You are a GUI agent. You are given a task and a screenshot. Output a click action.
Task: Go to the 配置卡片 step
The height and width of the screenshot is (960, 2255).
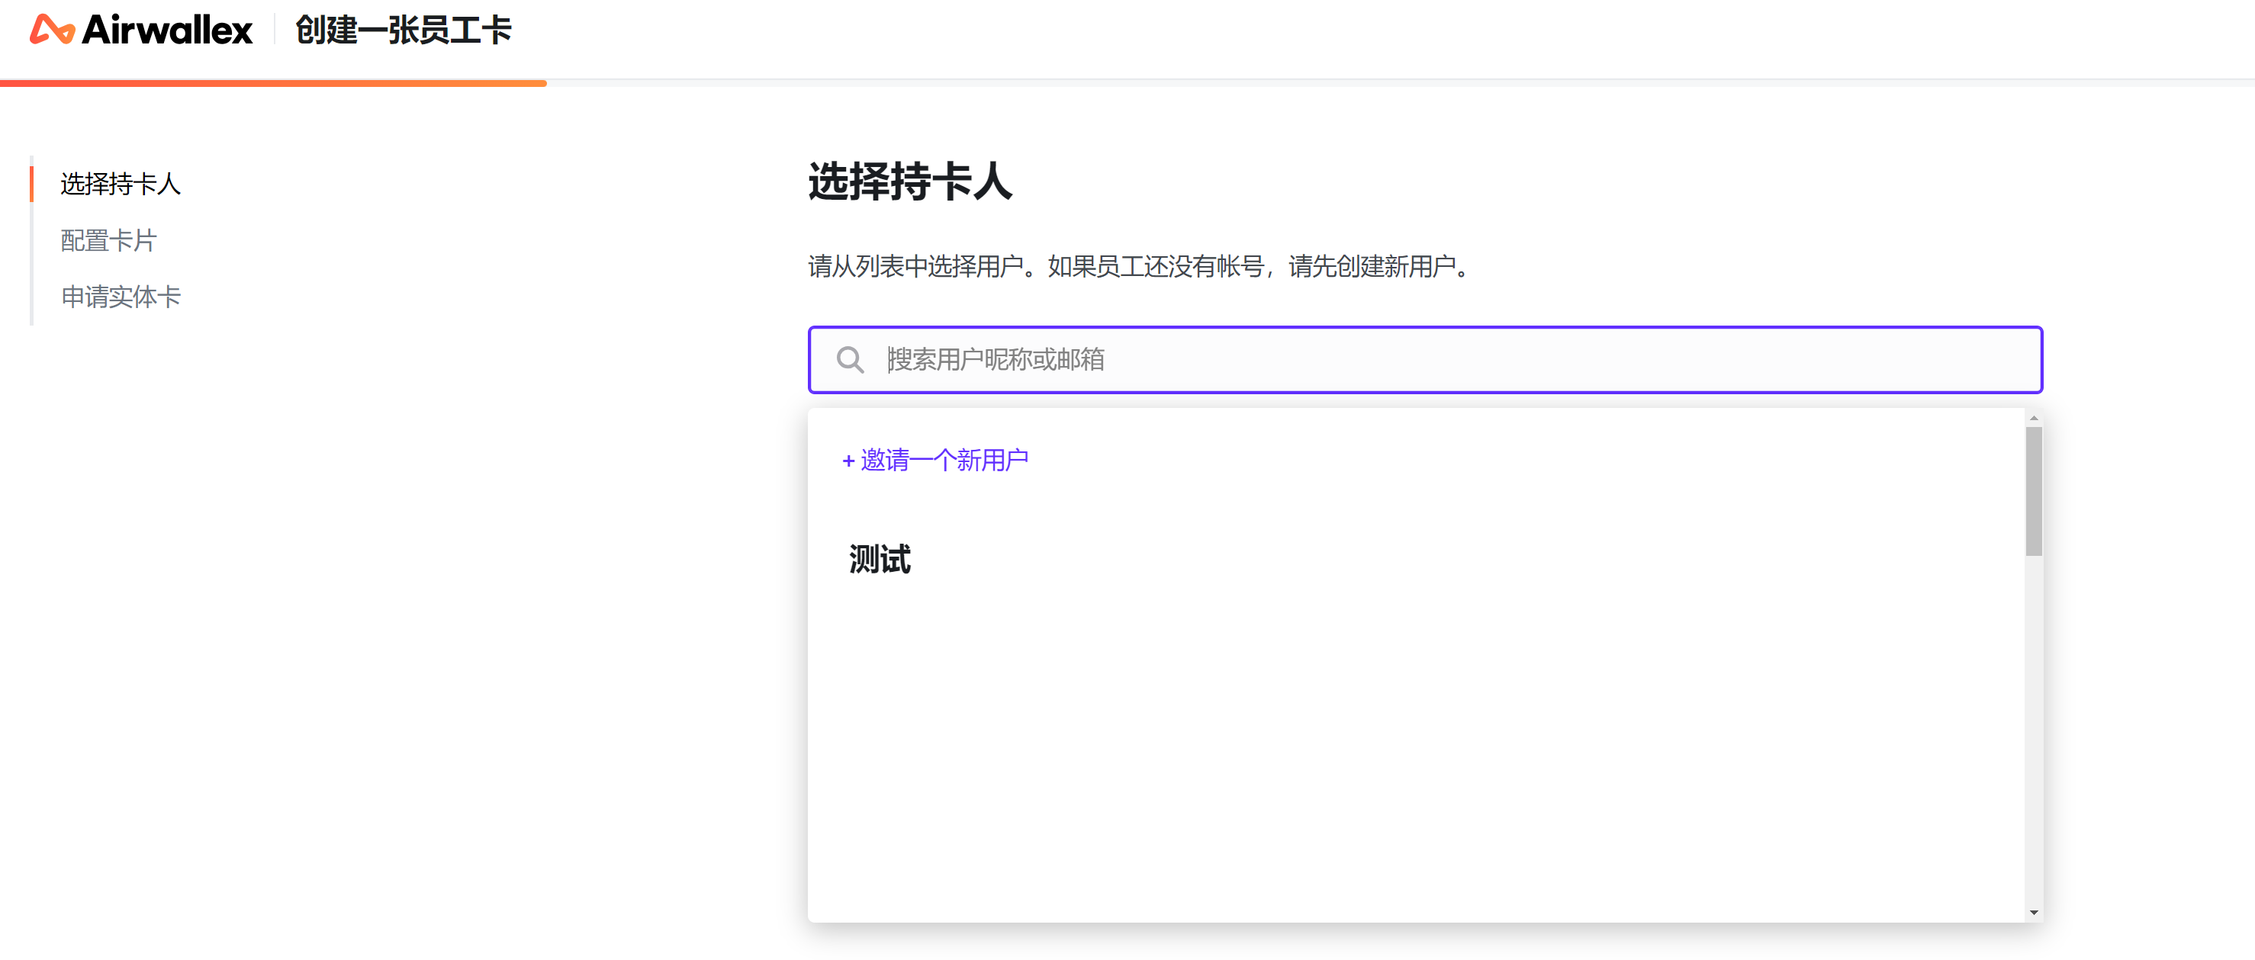108,241
